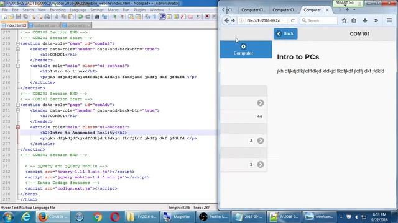Screen dimensions: 398x223
Task: Click the New file icon in Notepad++
Action: [4, 17]
